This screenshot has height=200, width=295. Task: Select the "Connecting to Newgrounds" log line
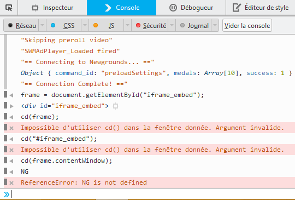tap(87, 62)
